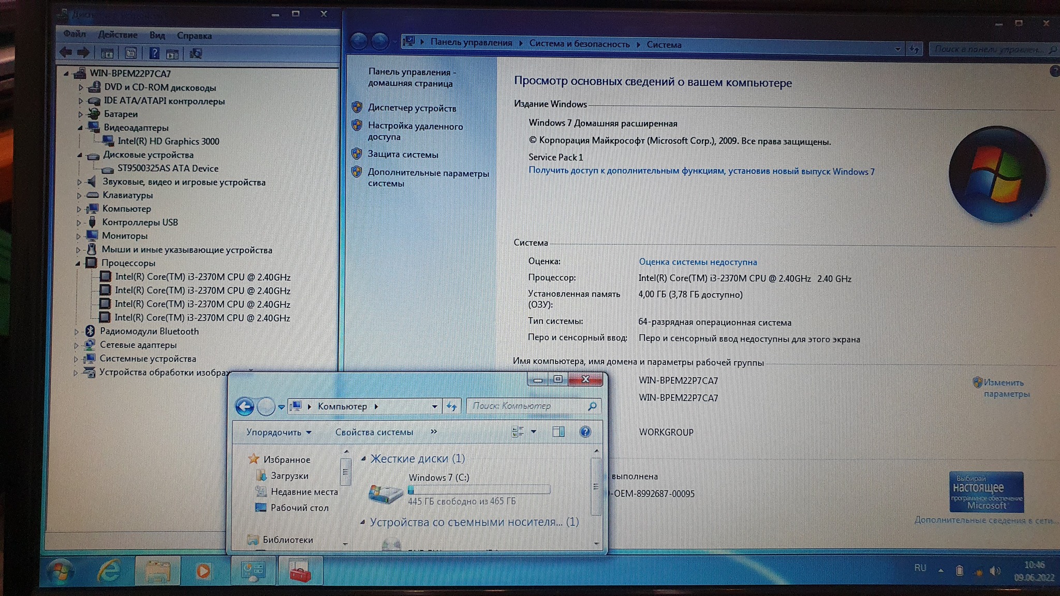This screenshot has width=1060, height=596.
Task: Expand the DVD и CD-ROM дисководы node
Action: pos(81,87)
